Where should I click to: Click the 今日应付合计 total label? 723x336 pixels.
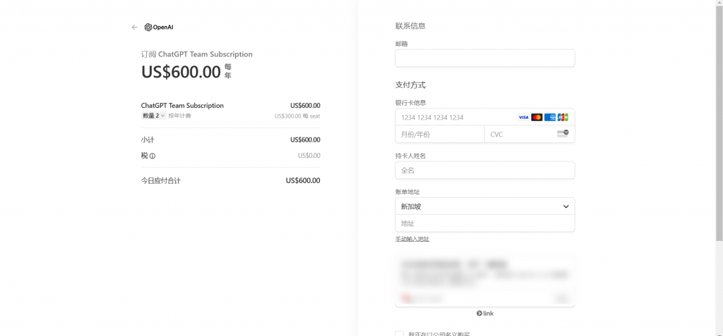(161, 181)
